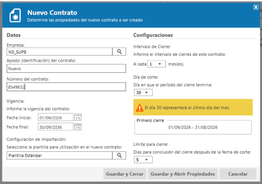Focus the Plantilla Estándar template field
Viewport: 262px width, 184px height.
[x=60, y=155]
